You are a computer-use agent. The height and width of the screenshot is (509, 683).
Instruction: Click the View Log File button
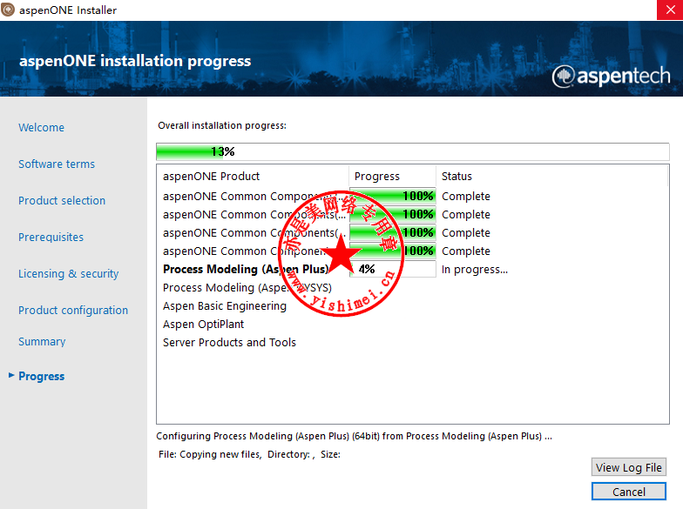pyautogui.click(x=629, y=467)
